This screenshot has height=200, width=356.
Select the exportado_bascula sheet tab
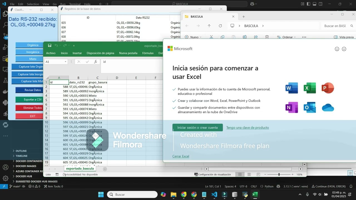80,168
